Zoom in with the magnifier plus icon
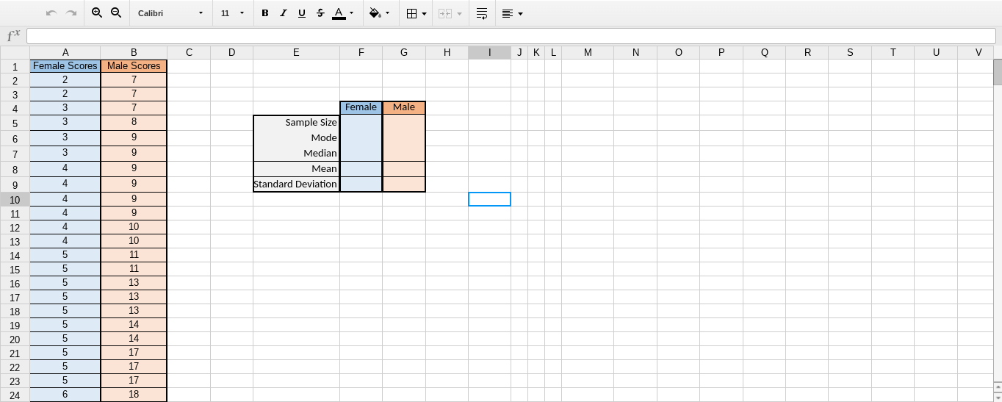Viewport: 1002px width, 402px height. point(97,13)
